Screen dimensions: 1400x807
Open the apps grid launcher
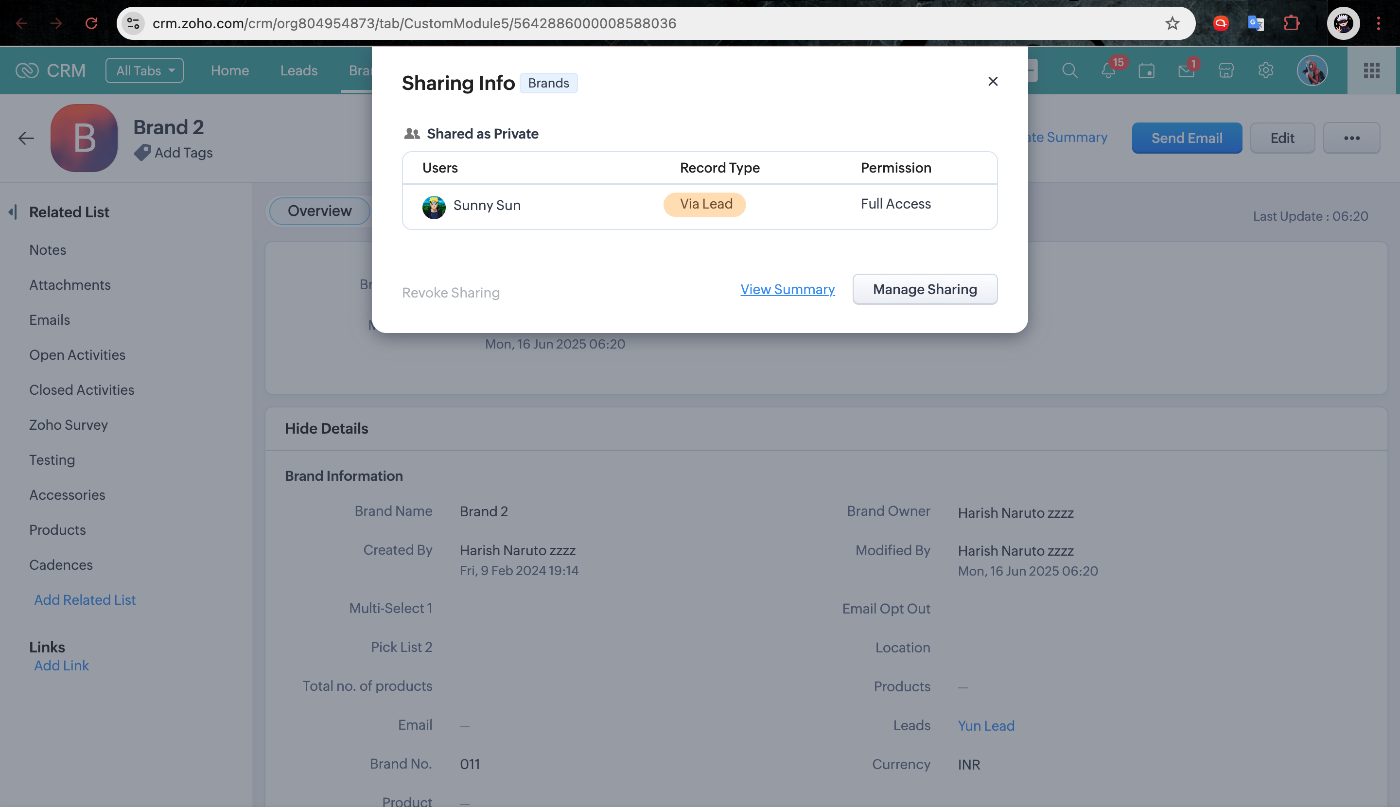pos(1371,71)
